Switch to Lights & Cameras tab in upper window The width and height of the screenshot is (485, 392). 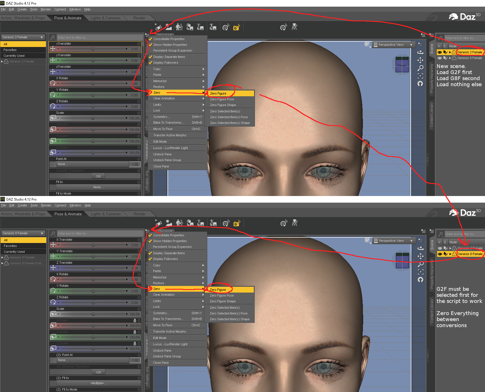pyautogui.click(x=105, y=18)
